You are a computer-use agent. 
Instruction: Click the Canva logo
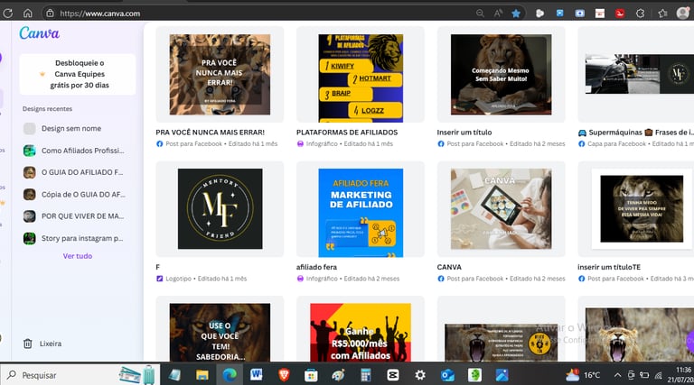click(x=39, y=32)
